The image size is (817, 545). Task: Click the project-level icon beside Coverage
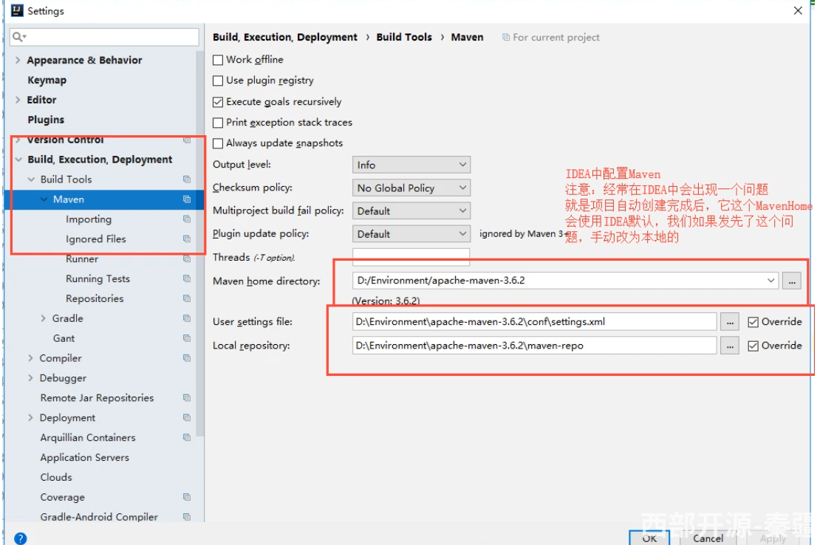point(187,497)
